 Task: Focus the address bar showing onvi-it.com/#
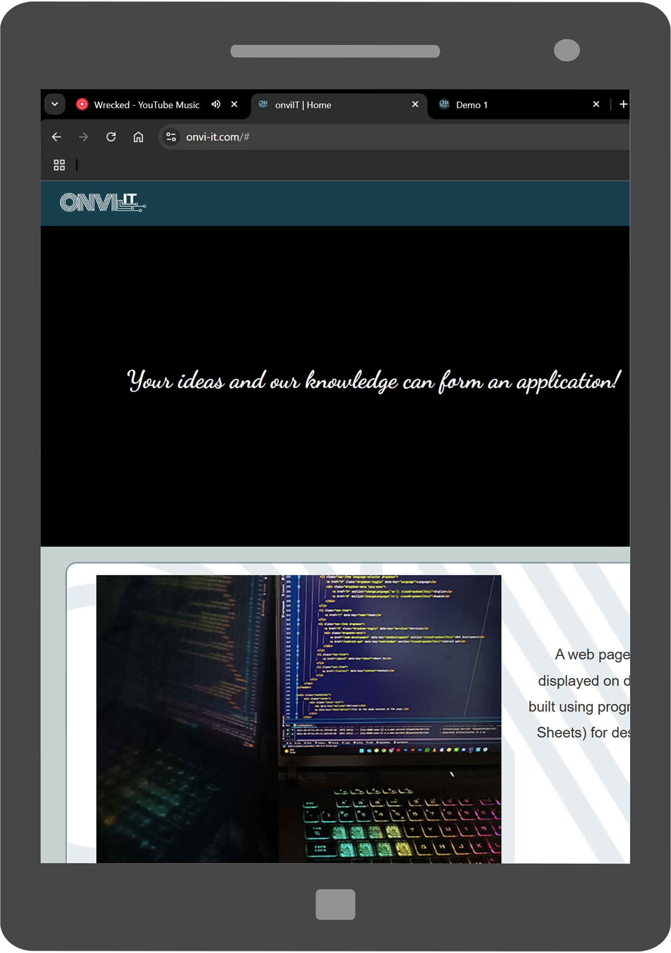[381, 137]
